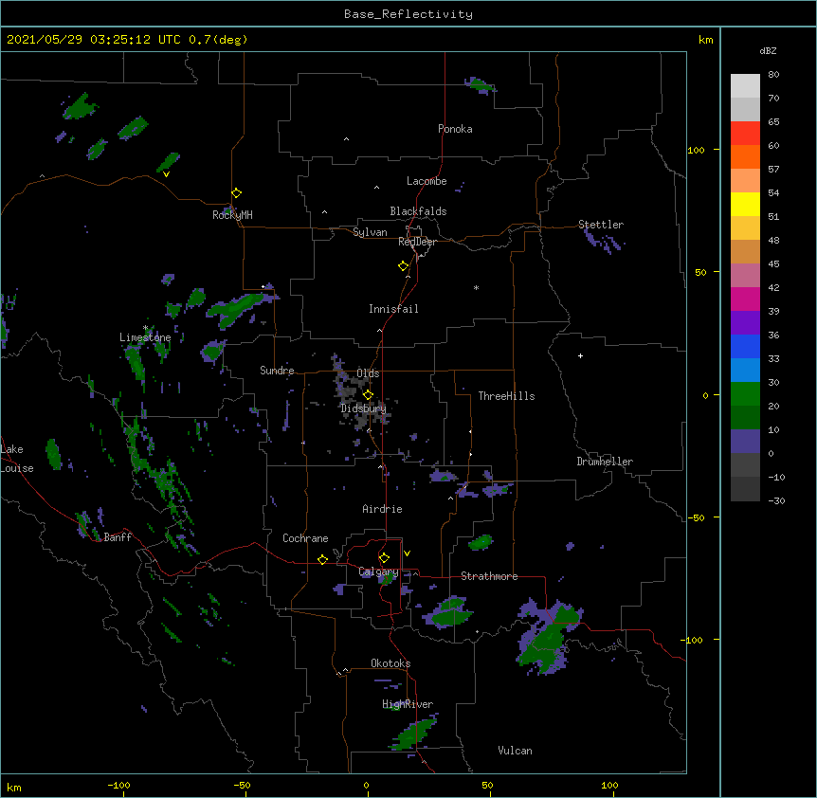Click the Calgary city label

(378, 571)
